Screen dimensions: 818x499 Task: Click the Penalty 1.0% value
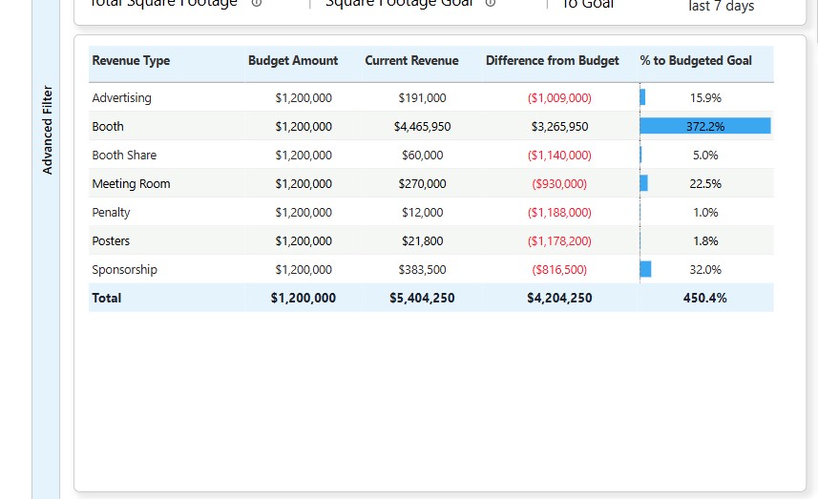coord(705,212)
